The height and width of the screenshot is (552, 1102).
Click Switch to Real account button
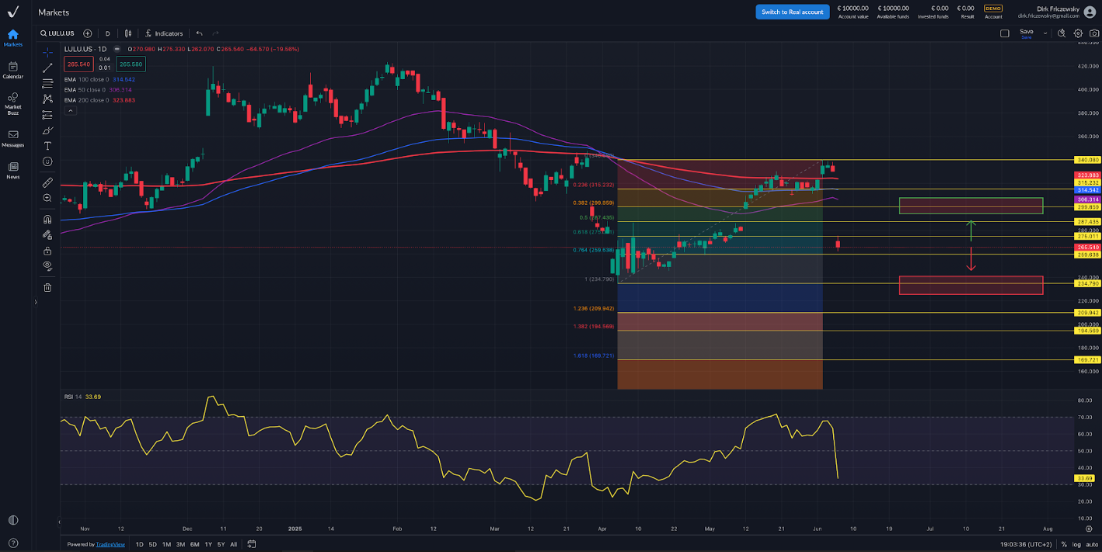click(x=792, y=12)
